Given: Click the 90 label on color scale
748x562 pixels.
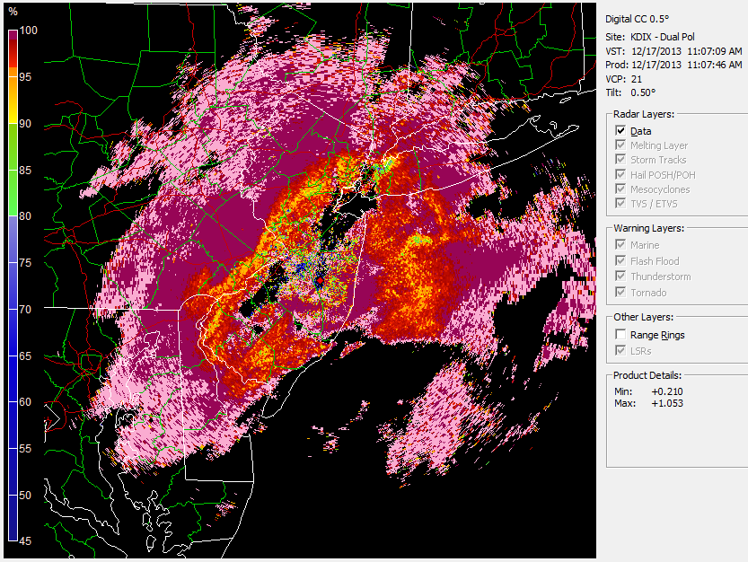Looking at the screenshot, I should [25, 124].
